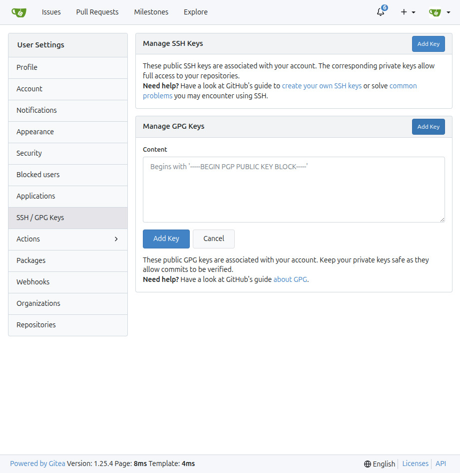Open the avatar dropdown menu arrow
The height and width of the screenshot is (473, 460).
[448, 12]
